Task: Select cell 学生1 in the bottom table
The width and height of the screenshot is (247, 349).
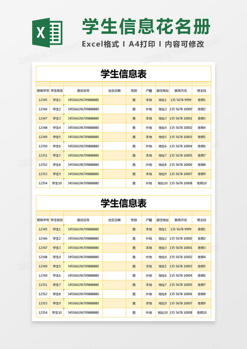Action: [57, 229]
